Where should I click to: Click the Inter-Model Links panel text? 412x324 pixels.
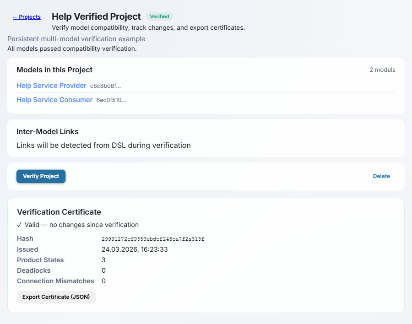point(103,145)
